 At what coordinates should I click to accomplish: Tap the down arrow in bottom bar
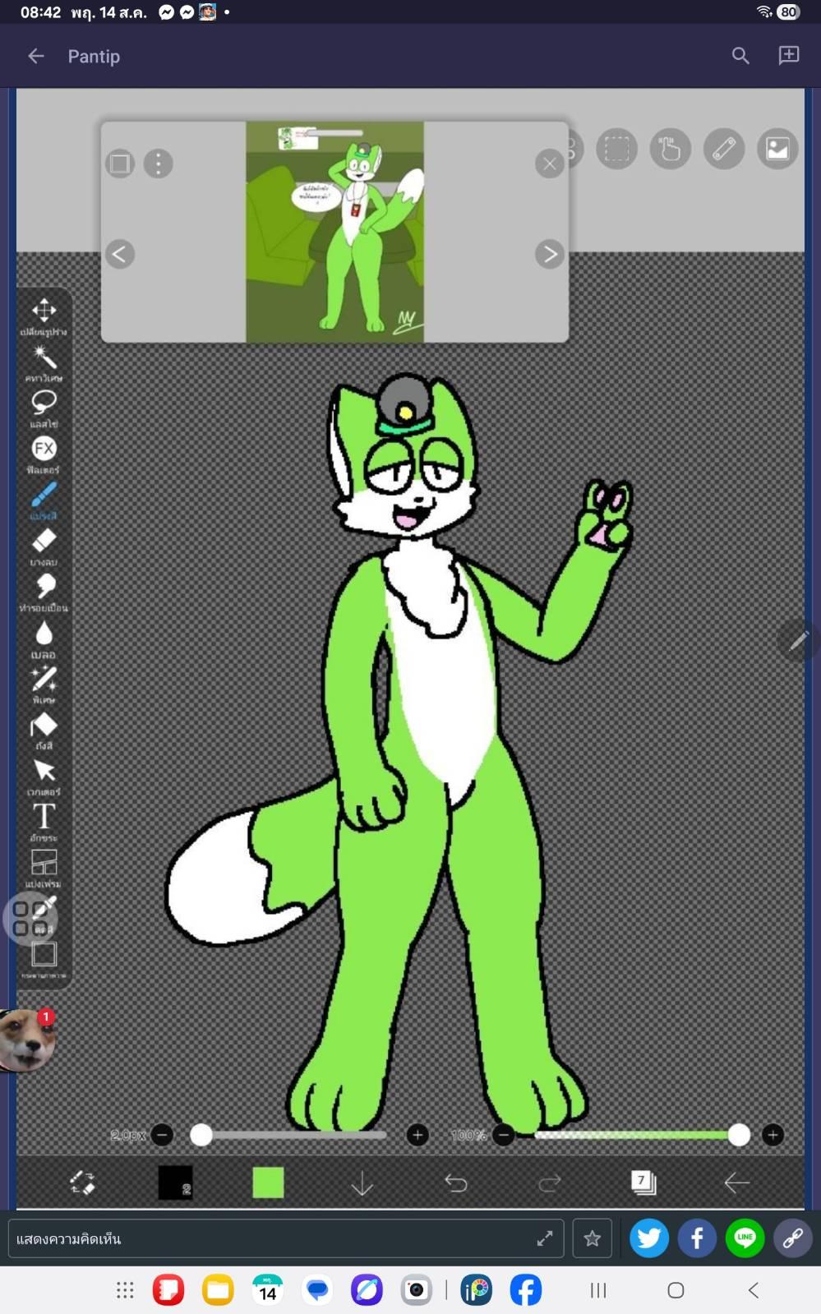coord(362,1183)
